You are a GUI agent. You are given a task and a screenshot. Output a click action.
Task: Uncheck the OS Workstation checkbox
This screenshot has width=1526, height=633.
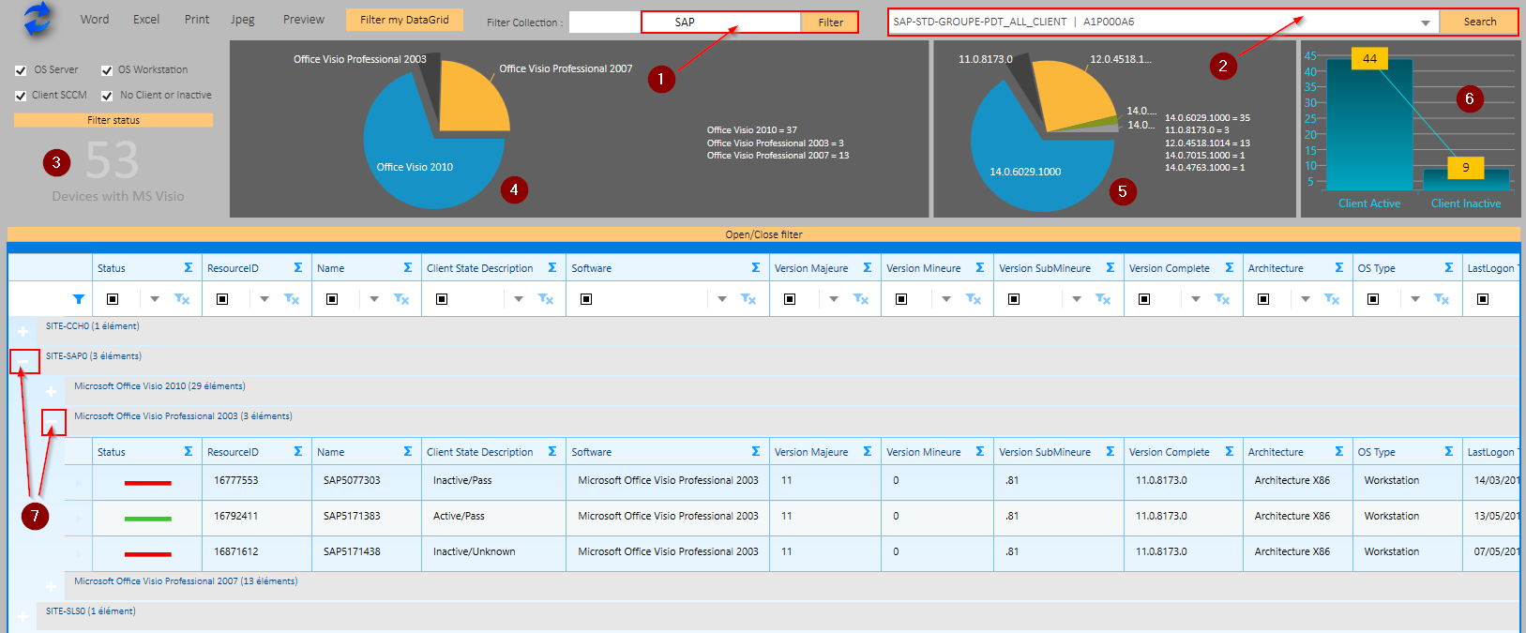click(x=107, y=70)
